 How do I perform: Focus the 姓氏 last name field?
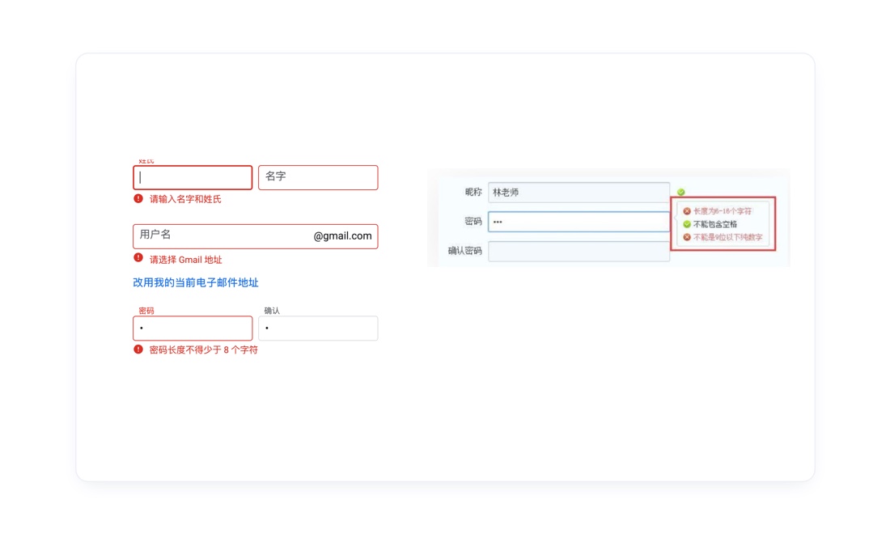pos(193,177)
